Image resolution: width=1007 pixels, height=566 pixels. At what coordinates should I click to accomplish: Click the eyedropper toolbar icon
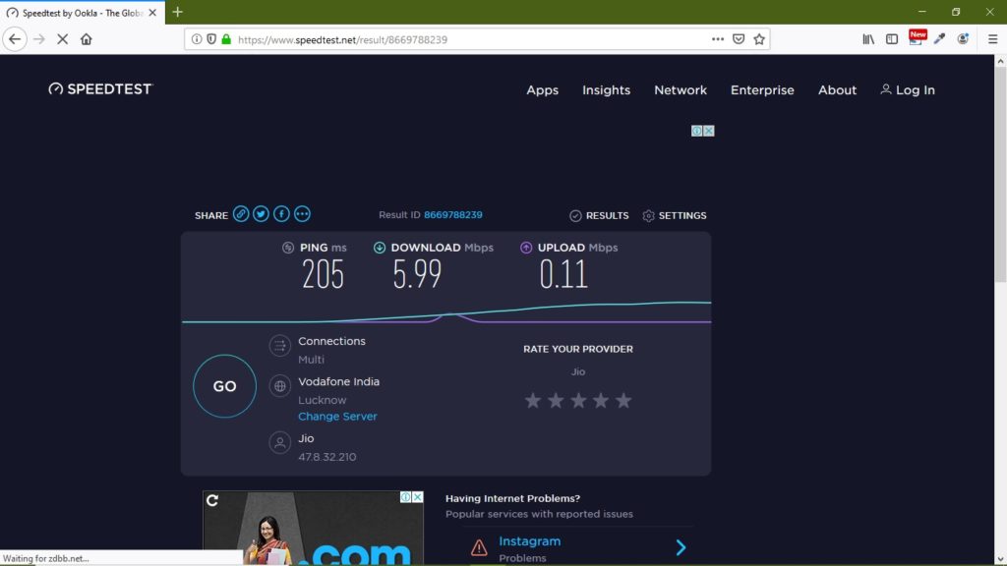coord(939,39)
